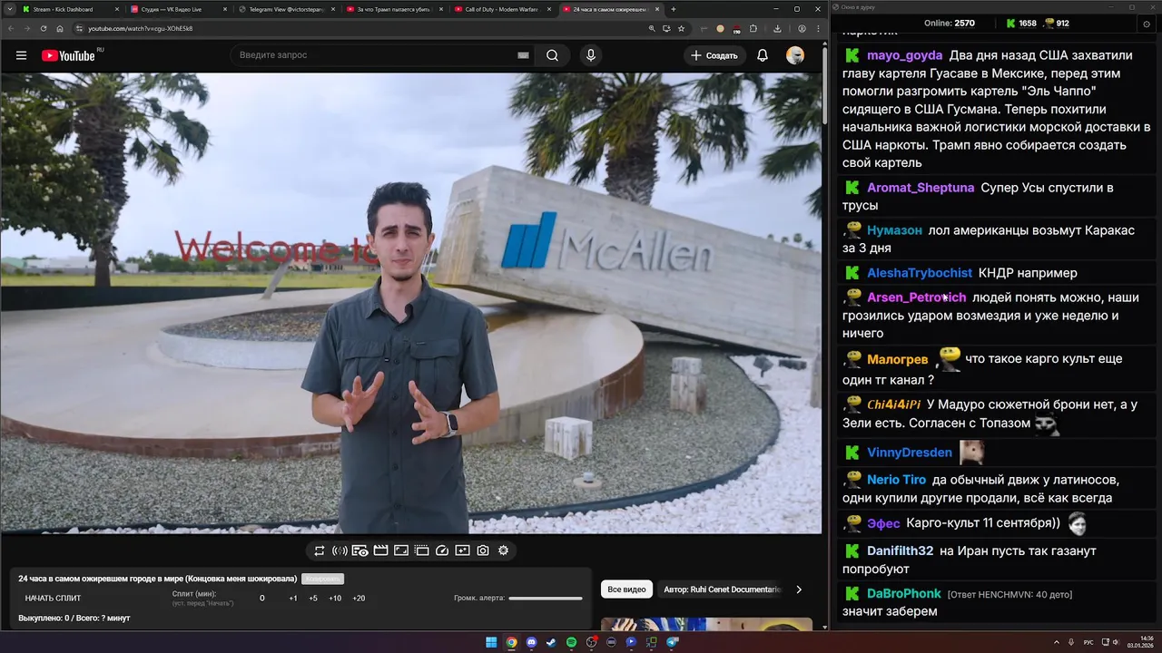
Task: Take a screenshot with the camera icon
Action: click(x=483, y=551)
